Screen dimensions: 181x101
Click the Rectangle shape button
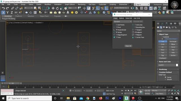click(173, 42)
